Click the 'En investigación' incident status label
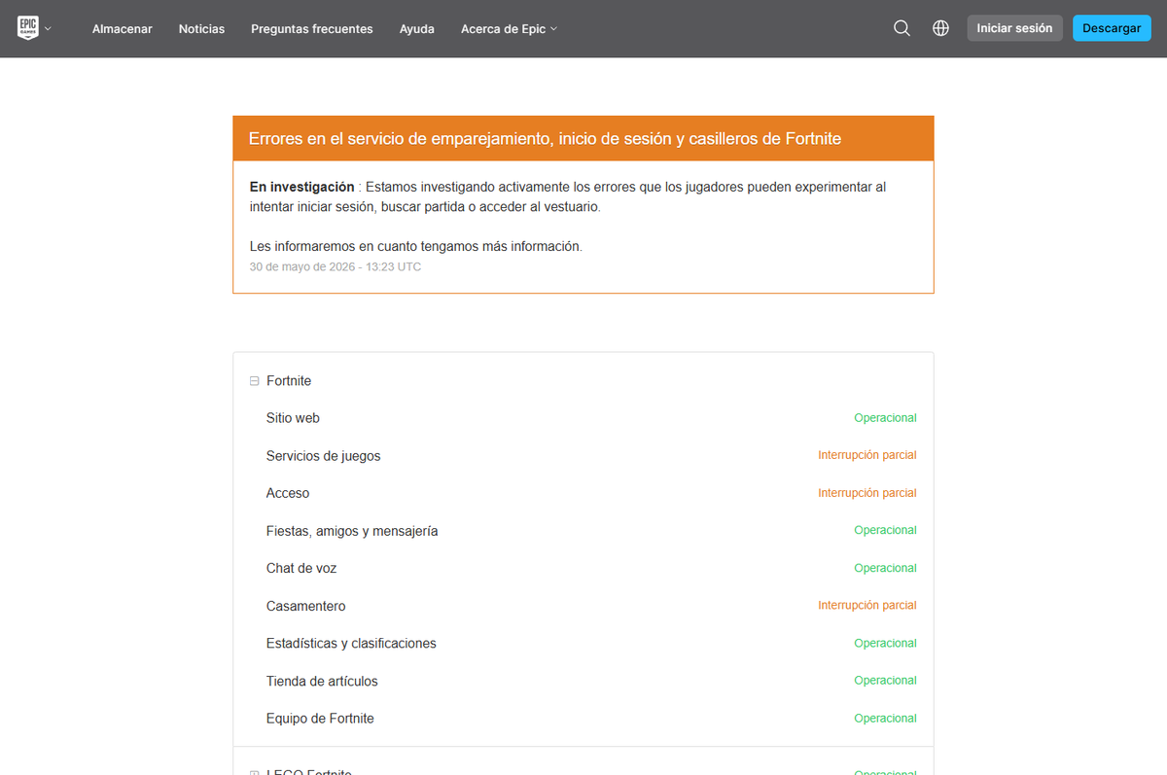Image resolution: width=1167 pixels, height=775 pixels. (x=302, y=187)
